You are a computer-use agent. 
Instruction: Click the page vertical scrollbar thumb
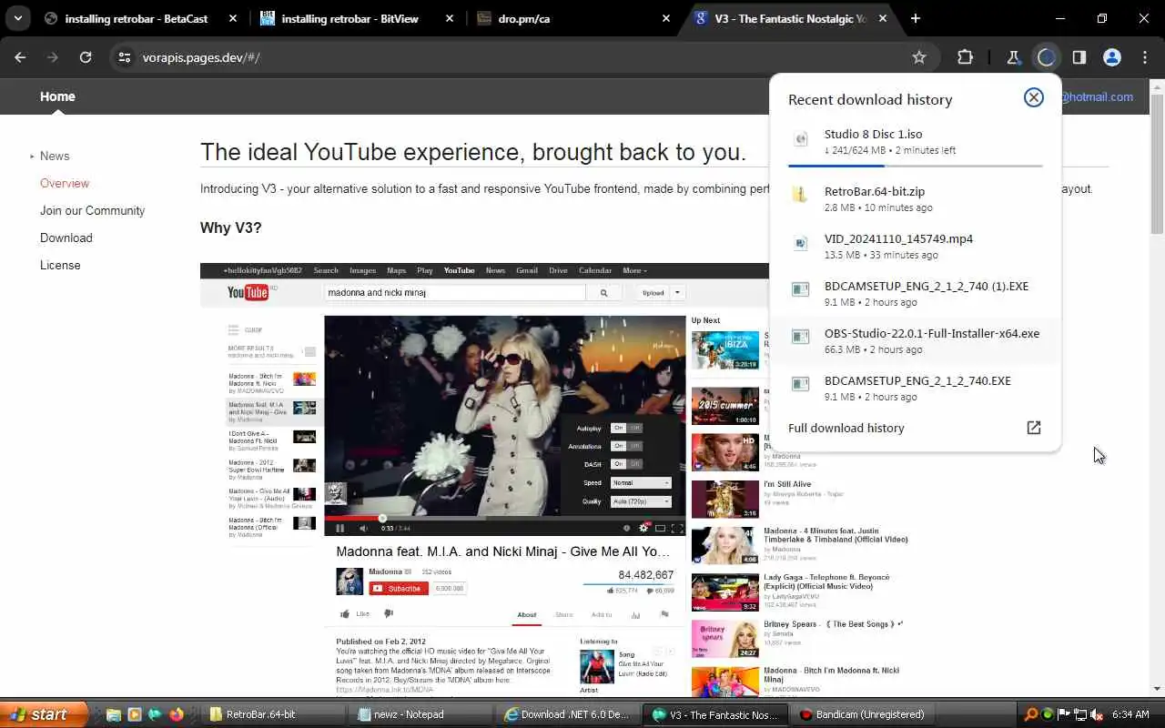(1157, 164)
